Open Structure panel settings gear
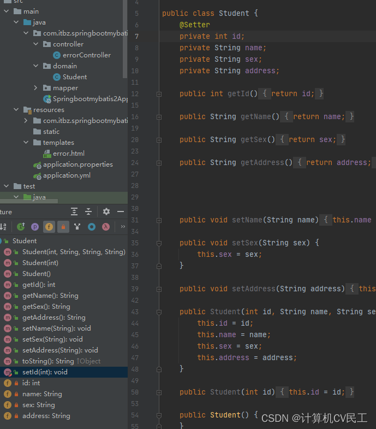This screenshot has height=429, width=376. click(106, 211)
